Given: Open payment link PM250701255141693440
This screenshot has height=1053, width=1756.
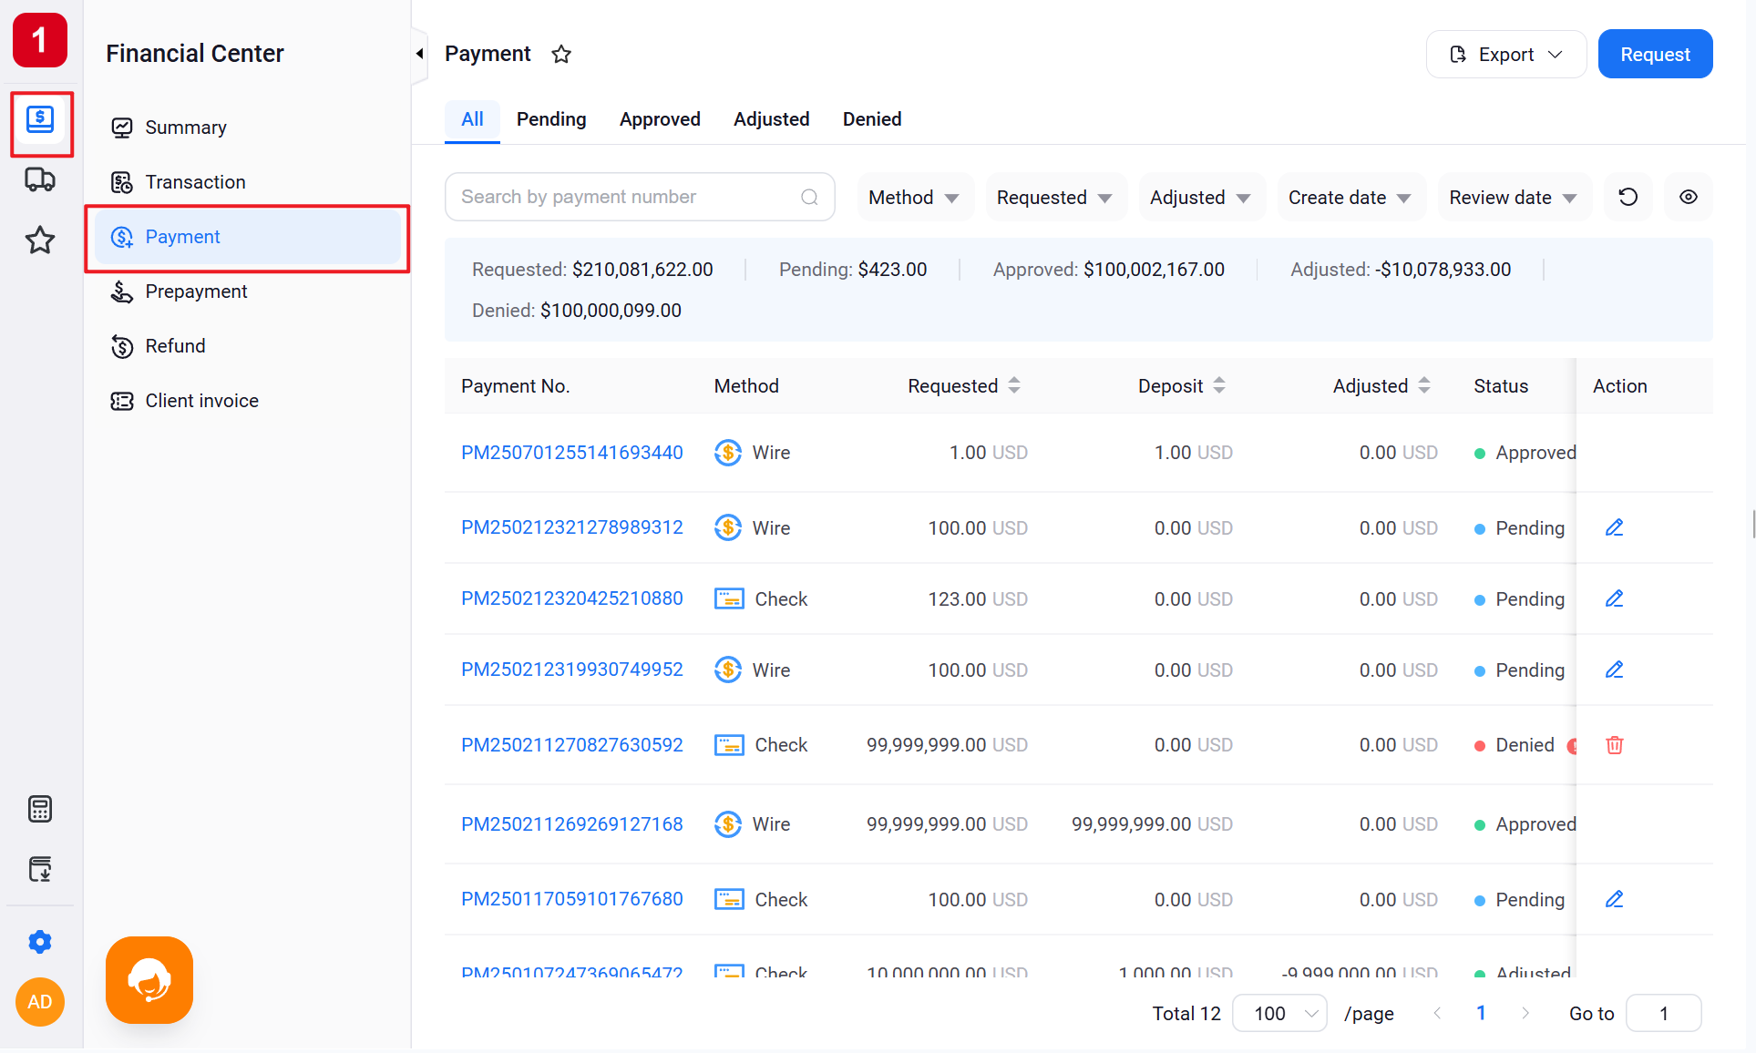Looking at the screenshot, I should click(x=572, y=453).
